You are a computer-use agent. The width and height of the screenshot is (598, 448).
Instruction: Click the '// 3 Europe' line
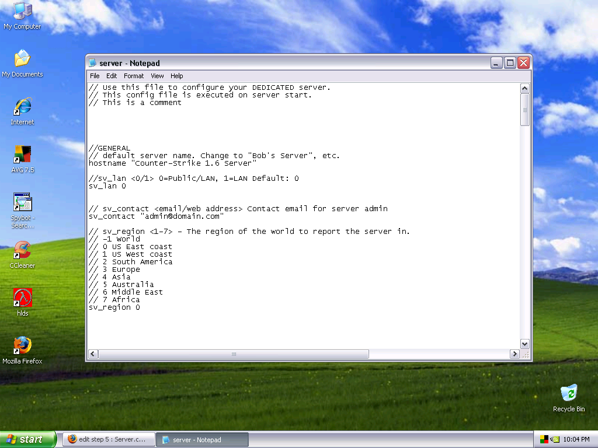(114, 269)
